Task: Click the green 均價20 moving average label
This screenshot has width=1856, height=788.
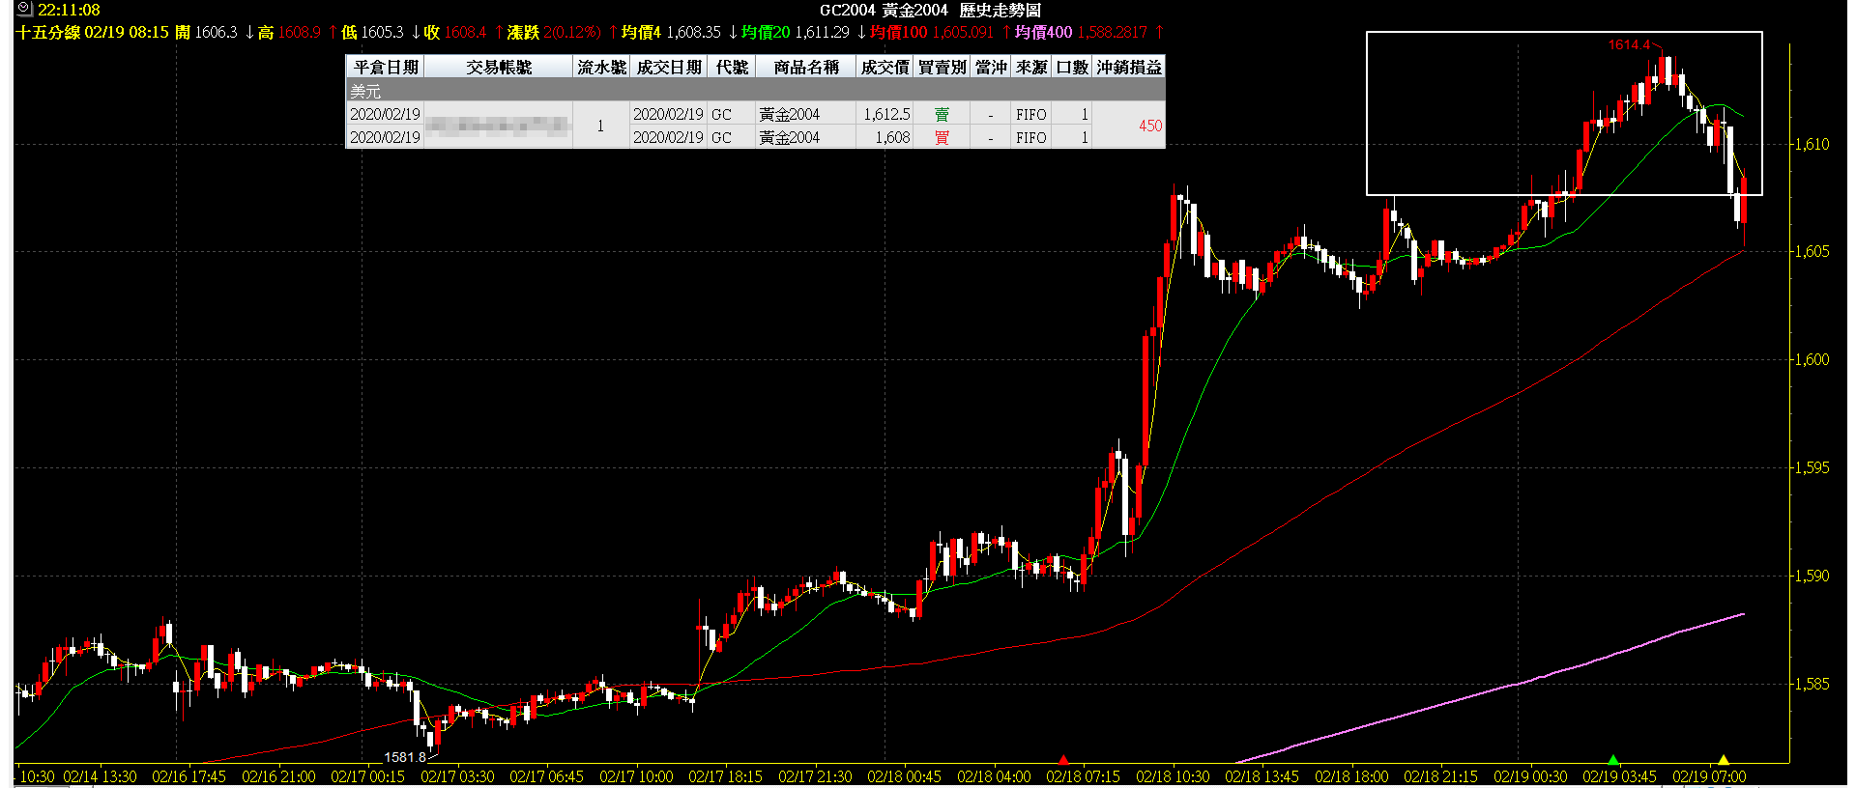Action: pyautogui.click(x=766, y=32)
